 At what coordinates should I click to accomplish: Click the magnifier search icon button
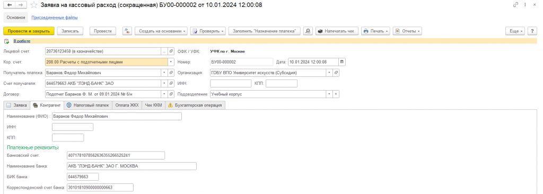point(308,31)
